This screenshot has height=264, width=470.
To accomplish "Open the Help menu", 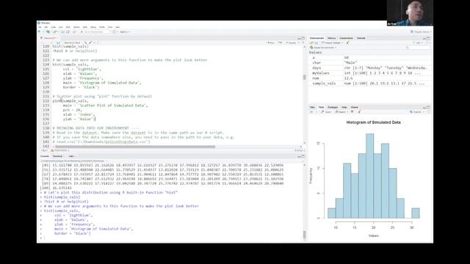I will 117,27.
